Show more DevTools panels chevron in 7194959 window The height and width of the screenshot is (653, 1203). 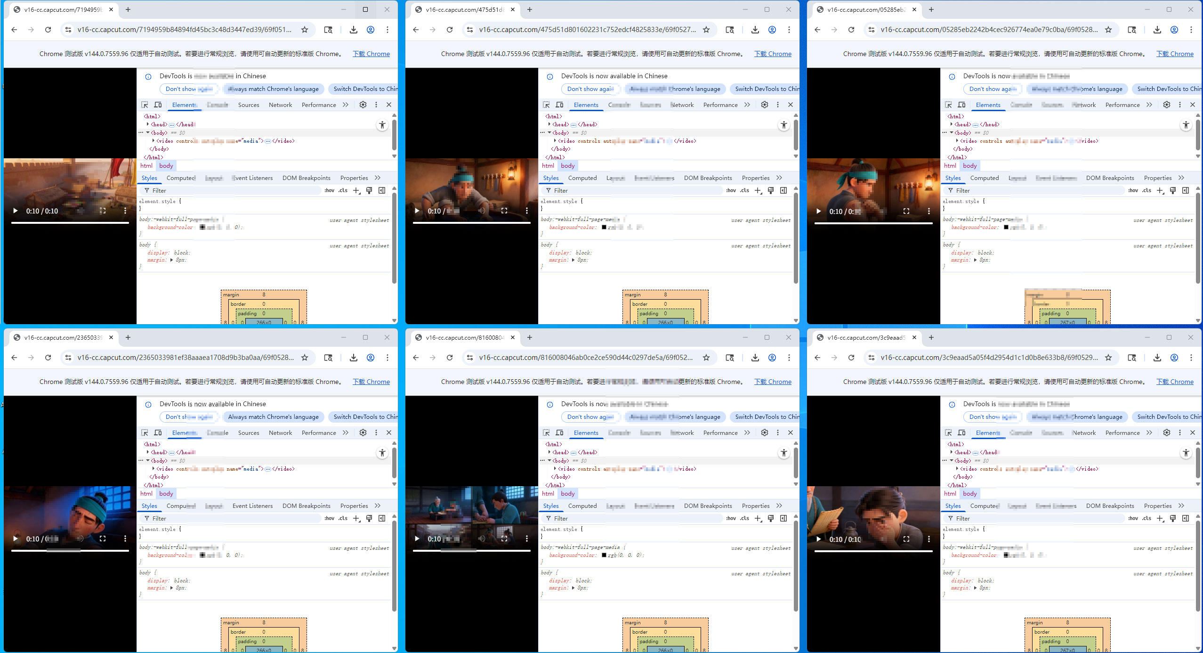pos(346,105)
